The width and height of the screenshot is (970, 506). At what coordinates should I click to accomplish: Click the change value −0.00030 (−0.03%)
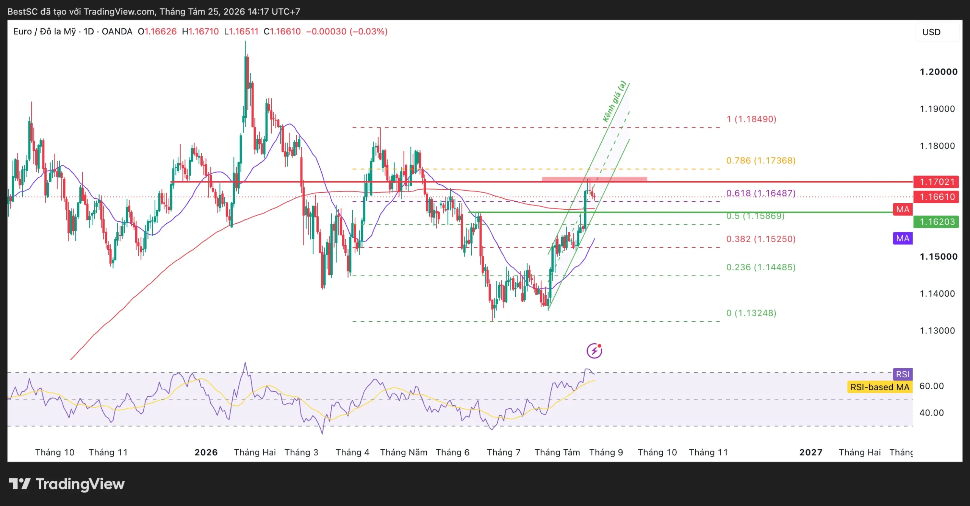click(347, 31)
